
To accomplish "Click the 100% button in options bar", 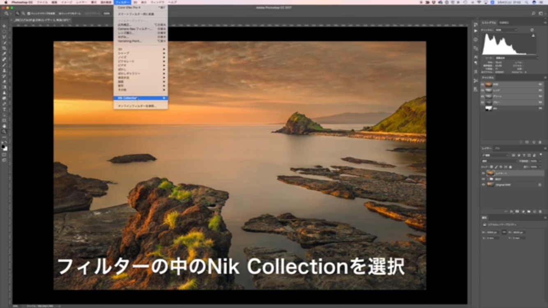I will click(x=106, y=14).
